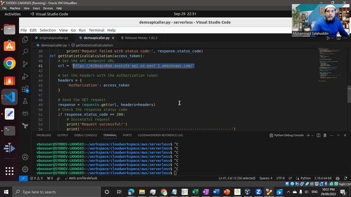Launch Ubuntu Software from dock
351x197 pixels.
[9, 46]
